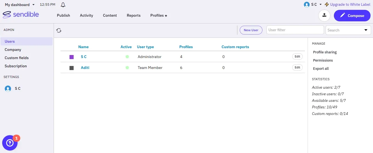The image size is (373, 153).
Task: Click the upload media icon button
Action: click(324, 16)
